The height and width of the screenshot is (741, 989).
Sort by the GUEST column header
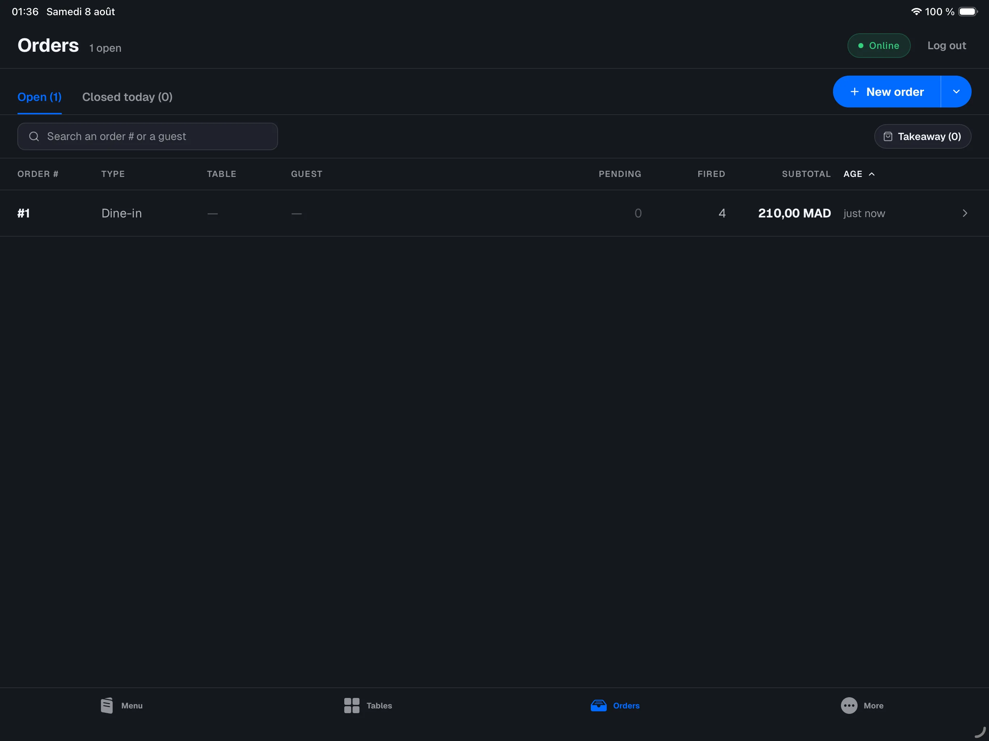(x=306, y=174)
